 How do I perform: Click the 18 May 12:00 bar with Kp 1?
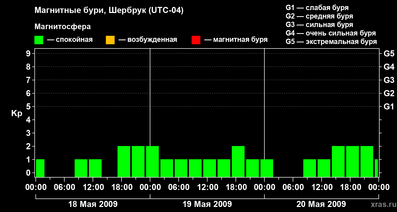95,168
